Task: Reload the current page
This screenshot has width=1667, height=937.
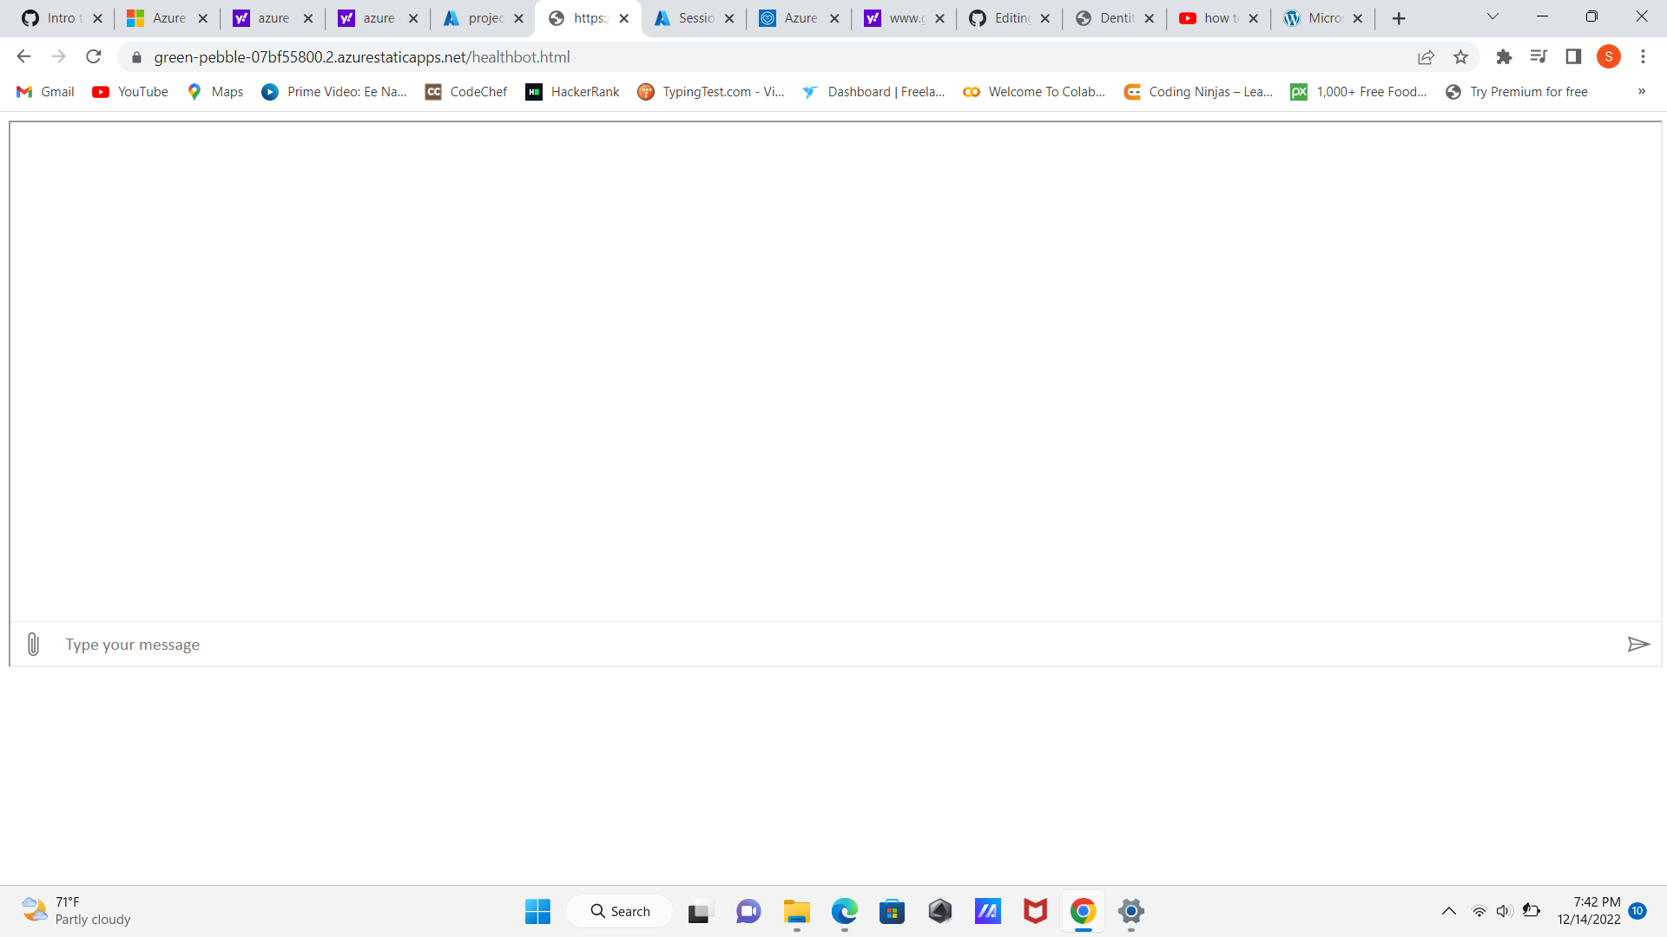Action: tap(94, 57)
